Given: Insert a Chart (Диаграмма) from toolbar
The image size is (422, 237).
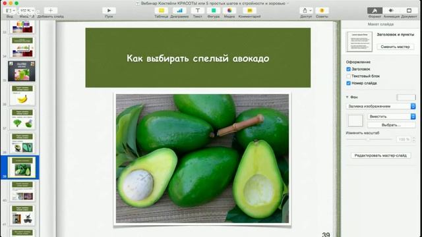Looking at the screenshot, I should click(179, 11).
